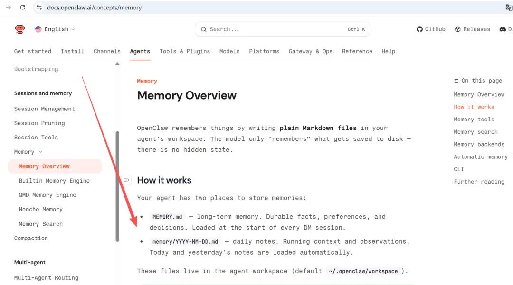
Task: Click the Multi-agent section header
Action: pyautogui.click(x=30, y=262)
